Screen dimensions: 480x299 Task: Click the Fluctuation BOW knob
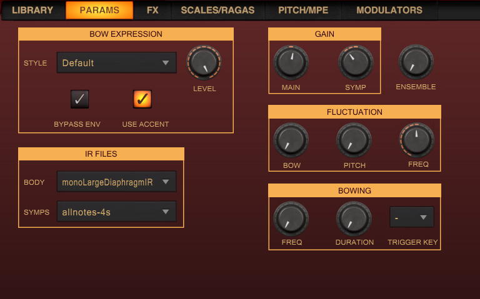(x=291, y=140)
